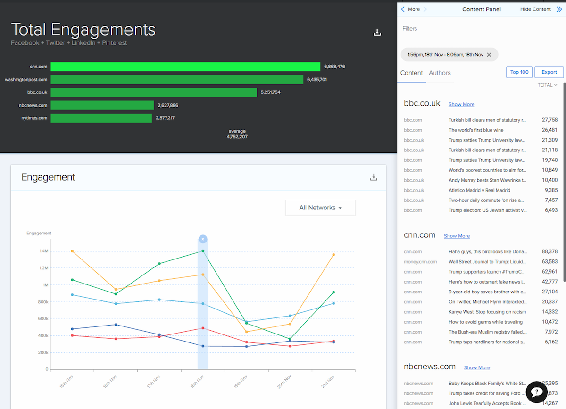
Task: Download the Total Engagements chart
Action: coord(377,32)
